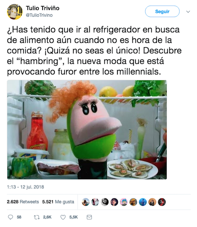This screenshot has width=197, height=227.
Task: View the 5.521 Me gusta list
Action: click(58, 202)
